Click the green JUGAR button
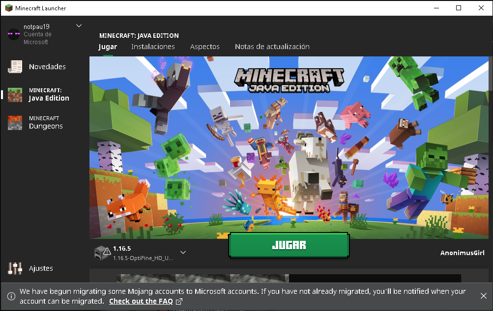Image resolution: width=493 pixels, height=311 pixels. [289, 245]
